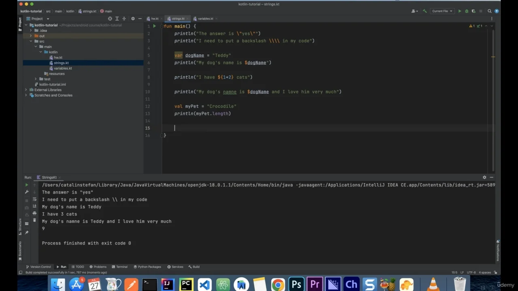Select hw.kt in the project tree

point(58,57)
